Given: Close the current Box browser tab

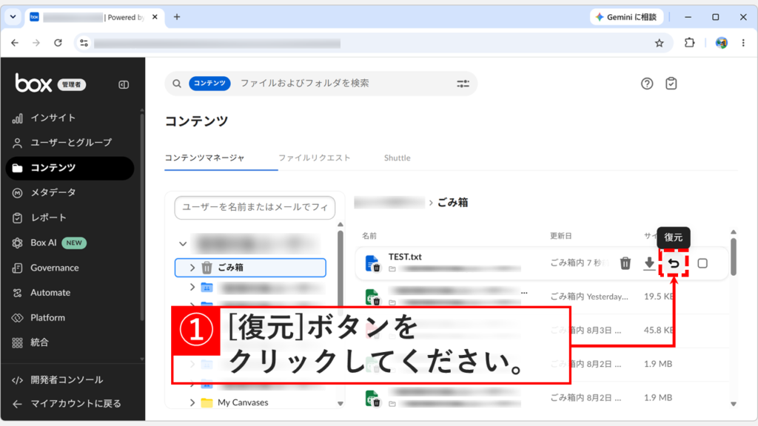Looking at the screenshot, I should tap(155, 17).
